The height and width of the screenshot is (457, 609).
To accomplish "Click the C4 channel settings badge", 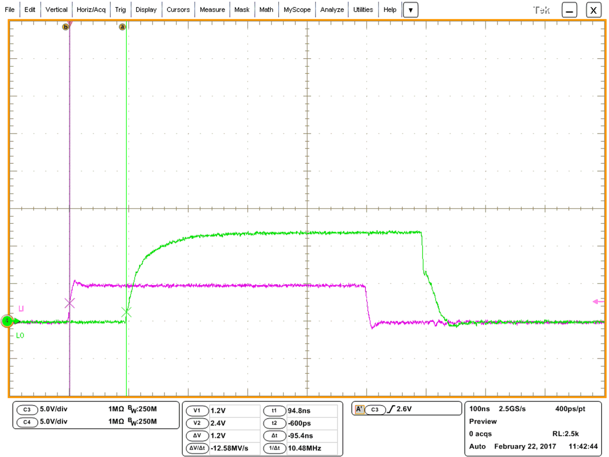I will (27, 422).
